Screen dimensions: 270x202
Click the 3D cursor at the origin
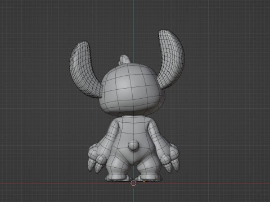(x=133, y=183)
